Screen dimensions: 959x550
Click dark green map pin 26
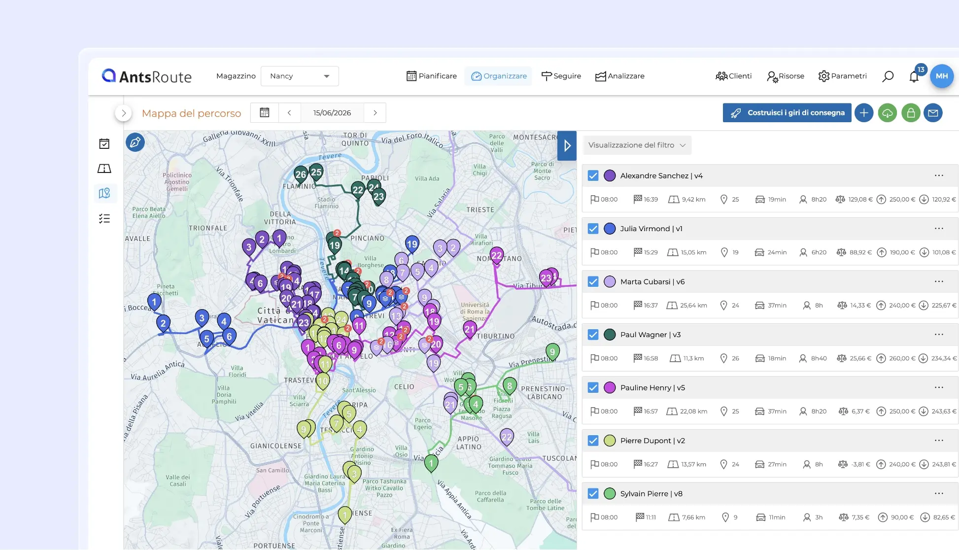(301, 175)
